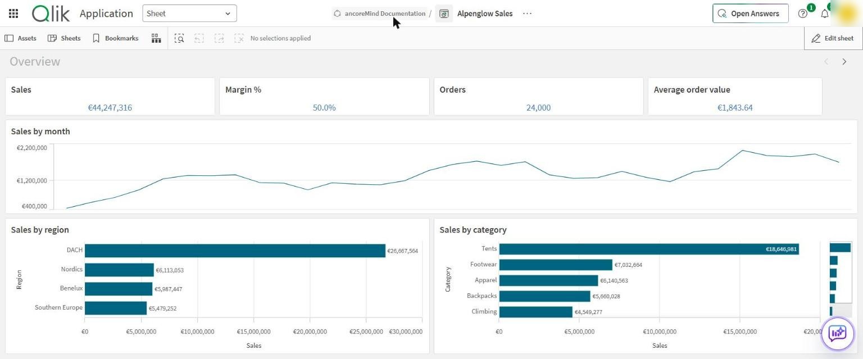
Task: Open the help question mark icon
Action: point(803,13)
